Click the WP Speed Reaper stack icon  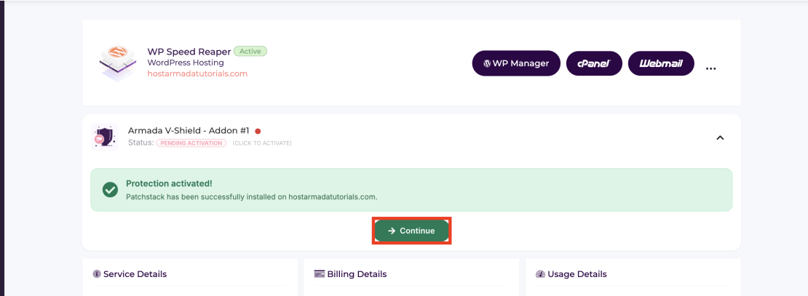click(118, 63)
